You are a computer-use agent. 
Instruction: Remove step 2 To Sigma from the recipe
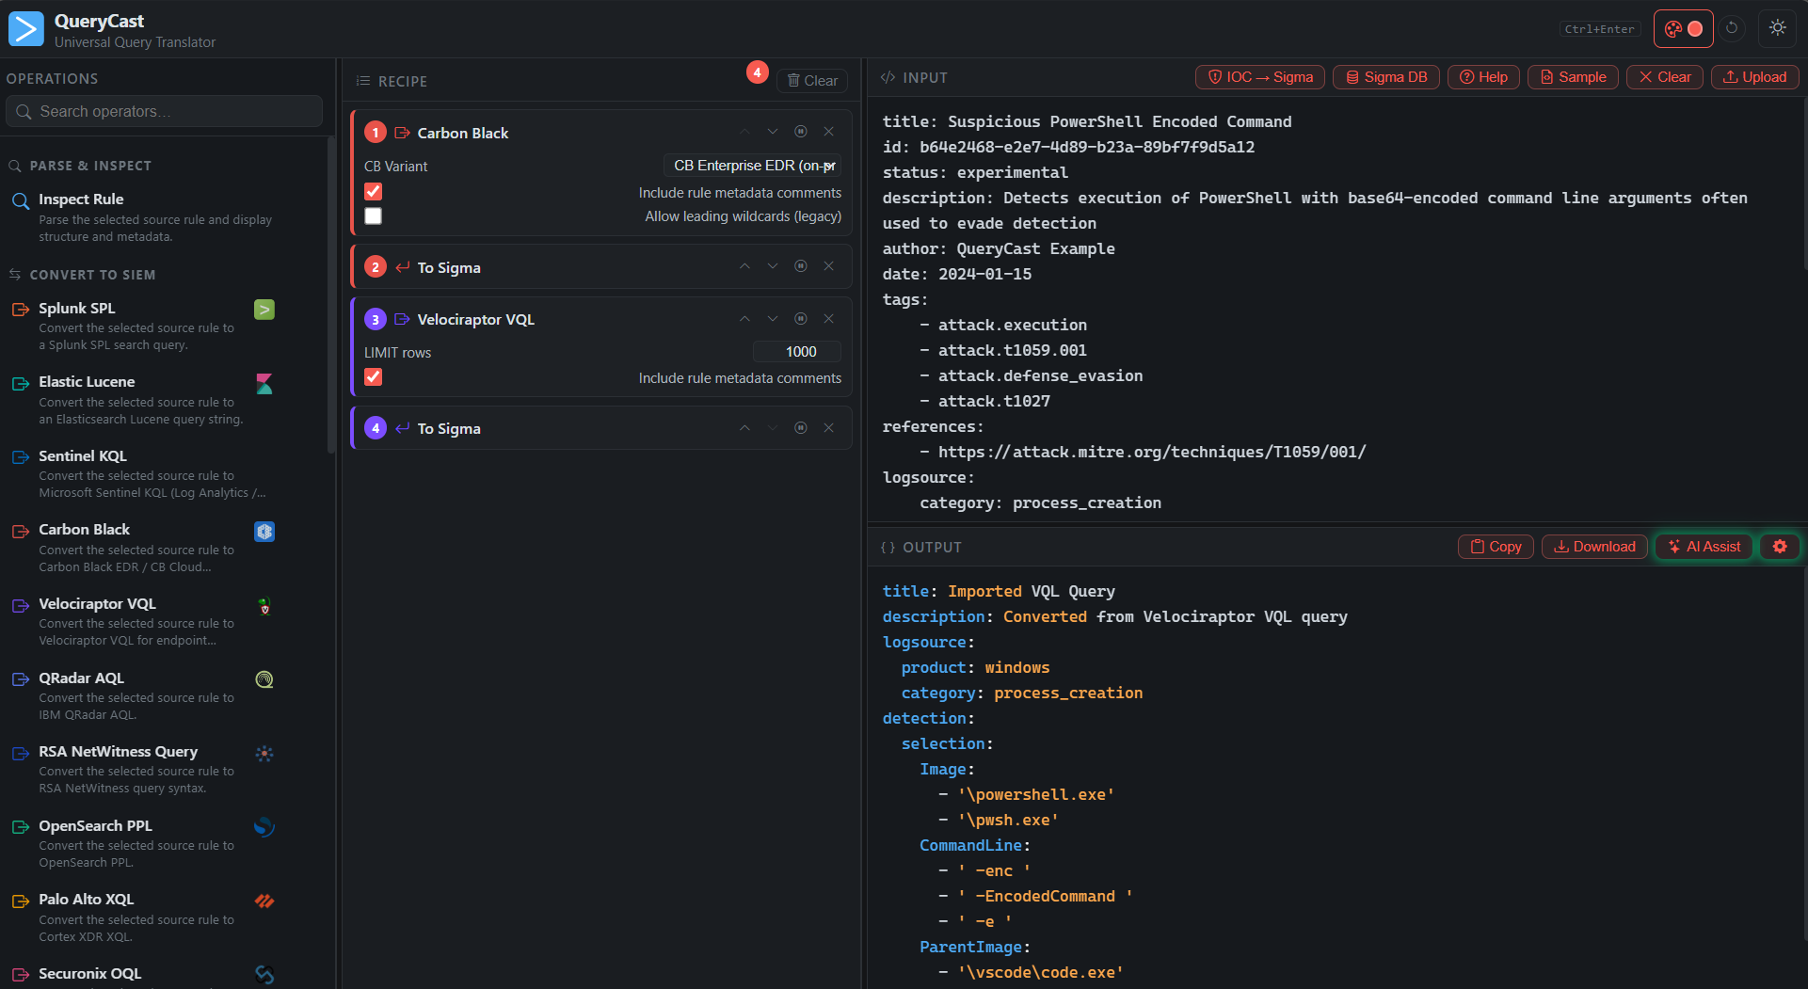coord(829,266)
